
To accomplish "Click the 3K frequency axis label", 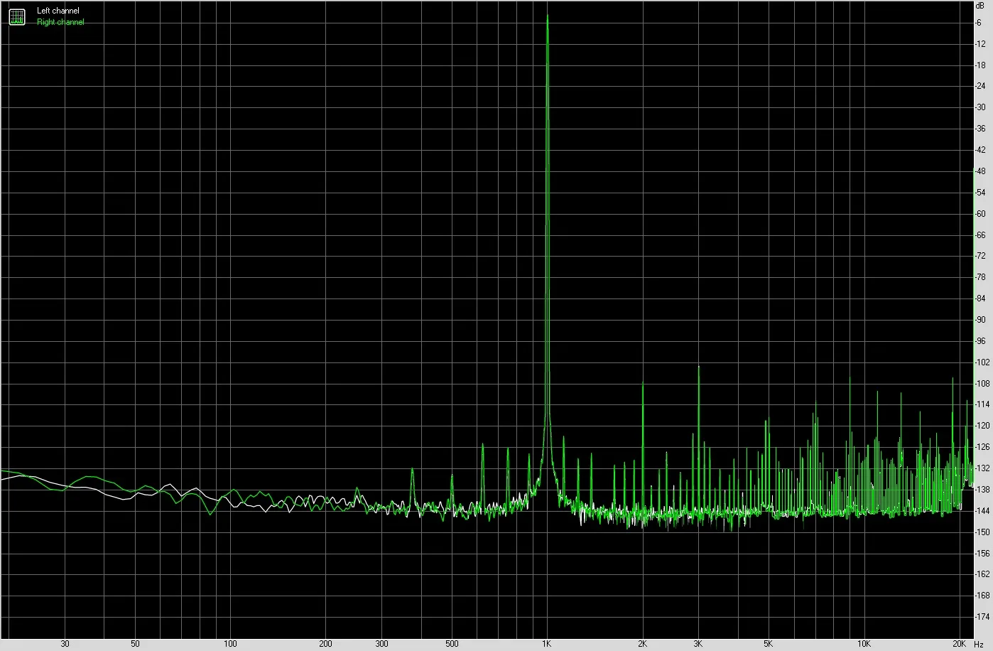I will point(698,644).
